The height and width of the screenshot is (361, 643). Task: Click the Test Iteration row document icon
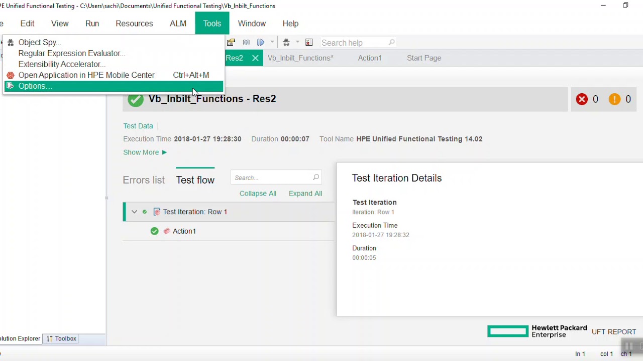click(x=157, y=212)
